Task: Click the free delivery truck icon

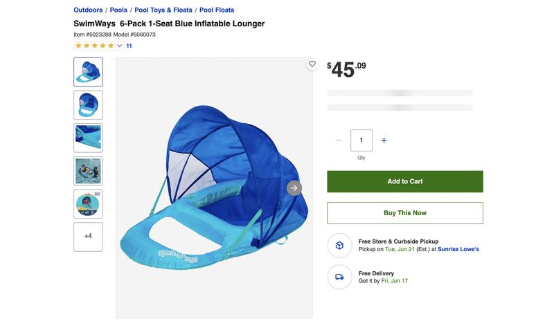Action: click(x=339, y=277)
